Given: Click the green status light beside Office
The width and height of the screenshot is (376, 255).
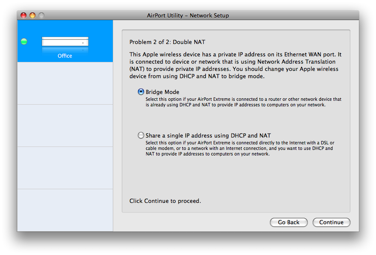Looking at the screenshot, I should 24,41.
